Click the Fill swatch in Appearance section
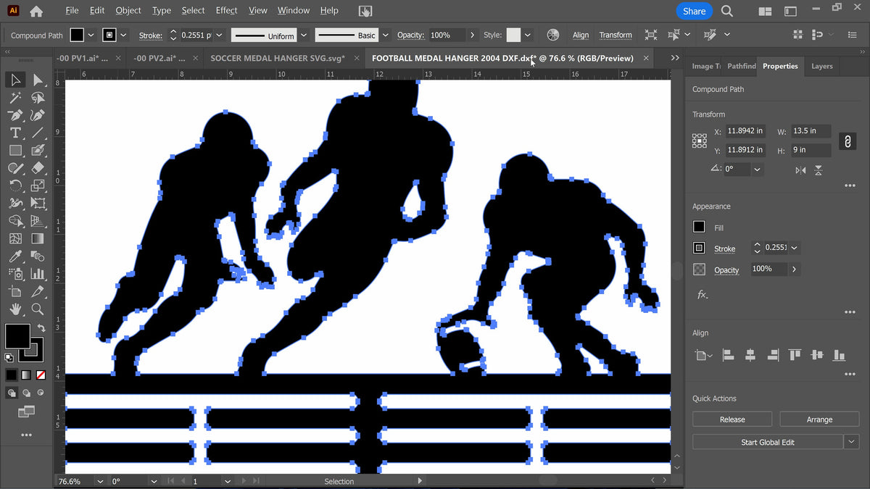Viewport: 870px width, 489px height. click(699, 227)
